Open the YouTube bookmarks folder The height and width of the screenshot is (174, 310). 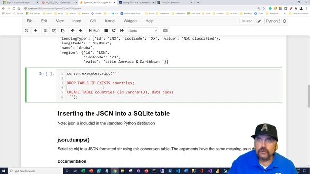tap(232, 14)
